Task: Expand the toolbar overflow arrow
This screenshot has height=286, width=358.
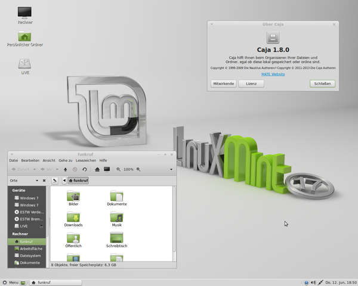Action: coord(171,169)
